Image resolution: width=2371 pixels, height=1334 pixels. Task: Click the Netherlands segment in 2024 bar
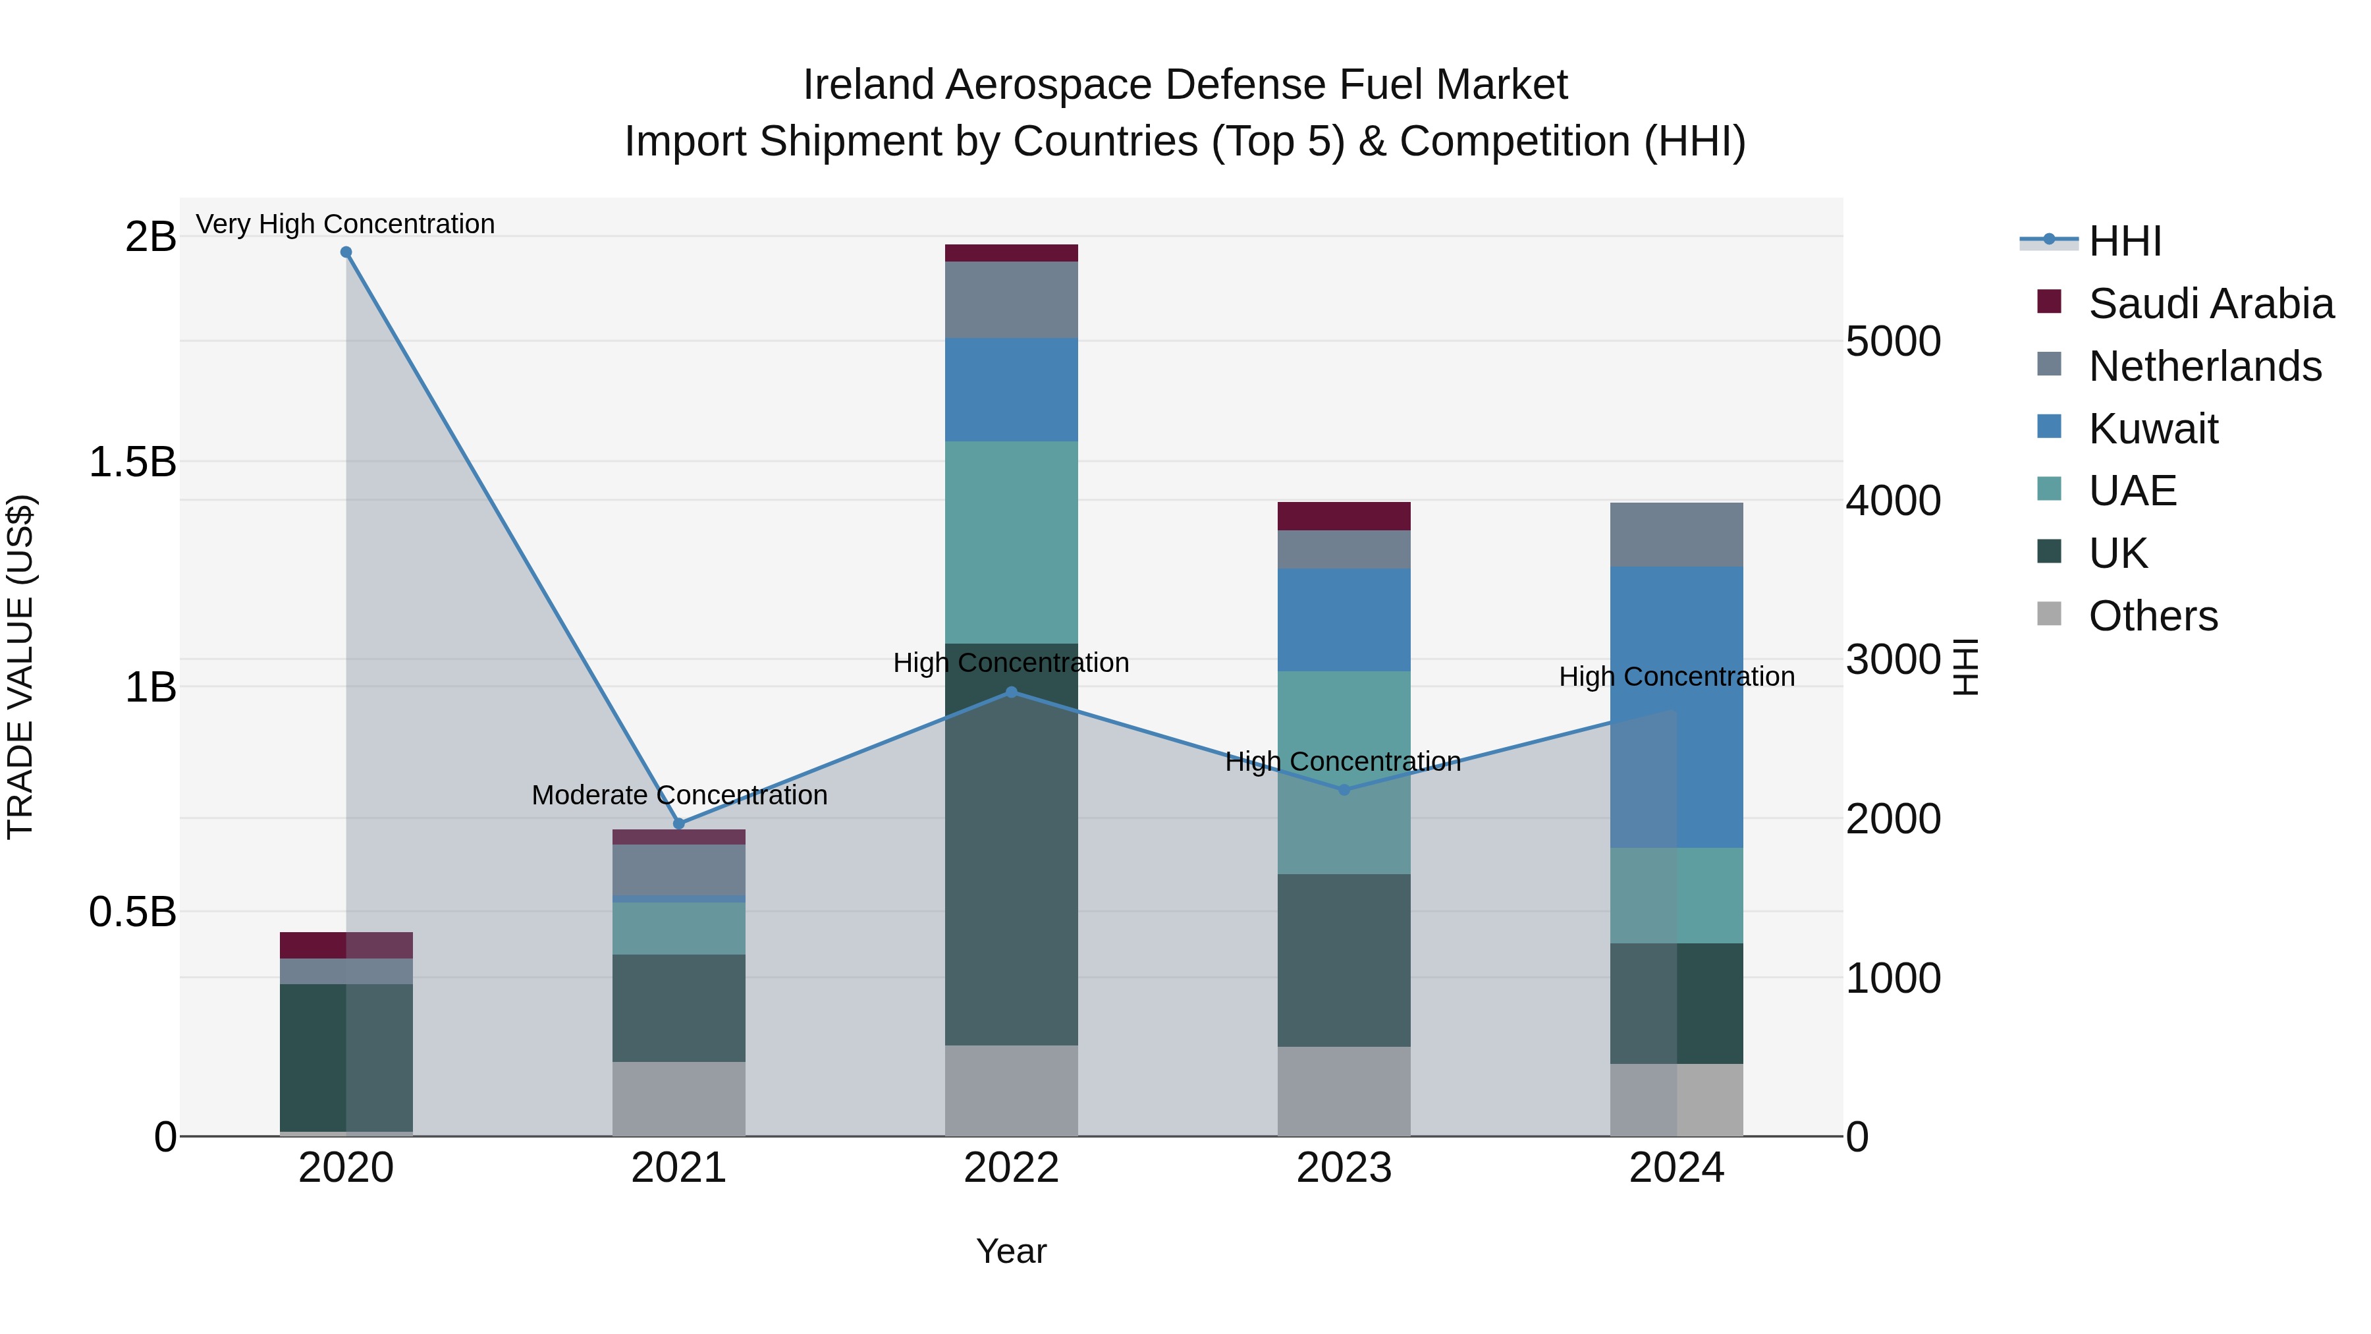(x=1677, y=535)
